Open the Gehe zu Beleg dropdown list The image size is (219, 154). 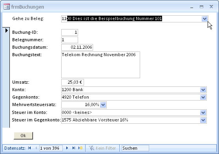pos(204,19)
